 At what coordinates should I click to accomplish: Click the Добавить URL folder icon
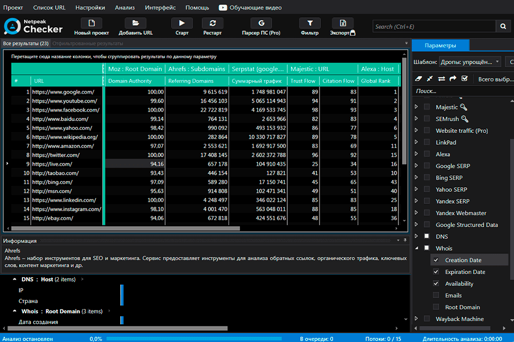[x=135, y=24]
